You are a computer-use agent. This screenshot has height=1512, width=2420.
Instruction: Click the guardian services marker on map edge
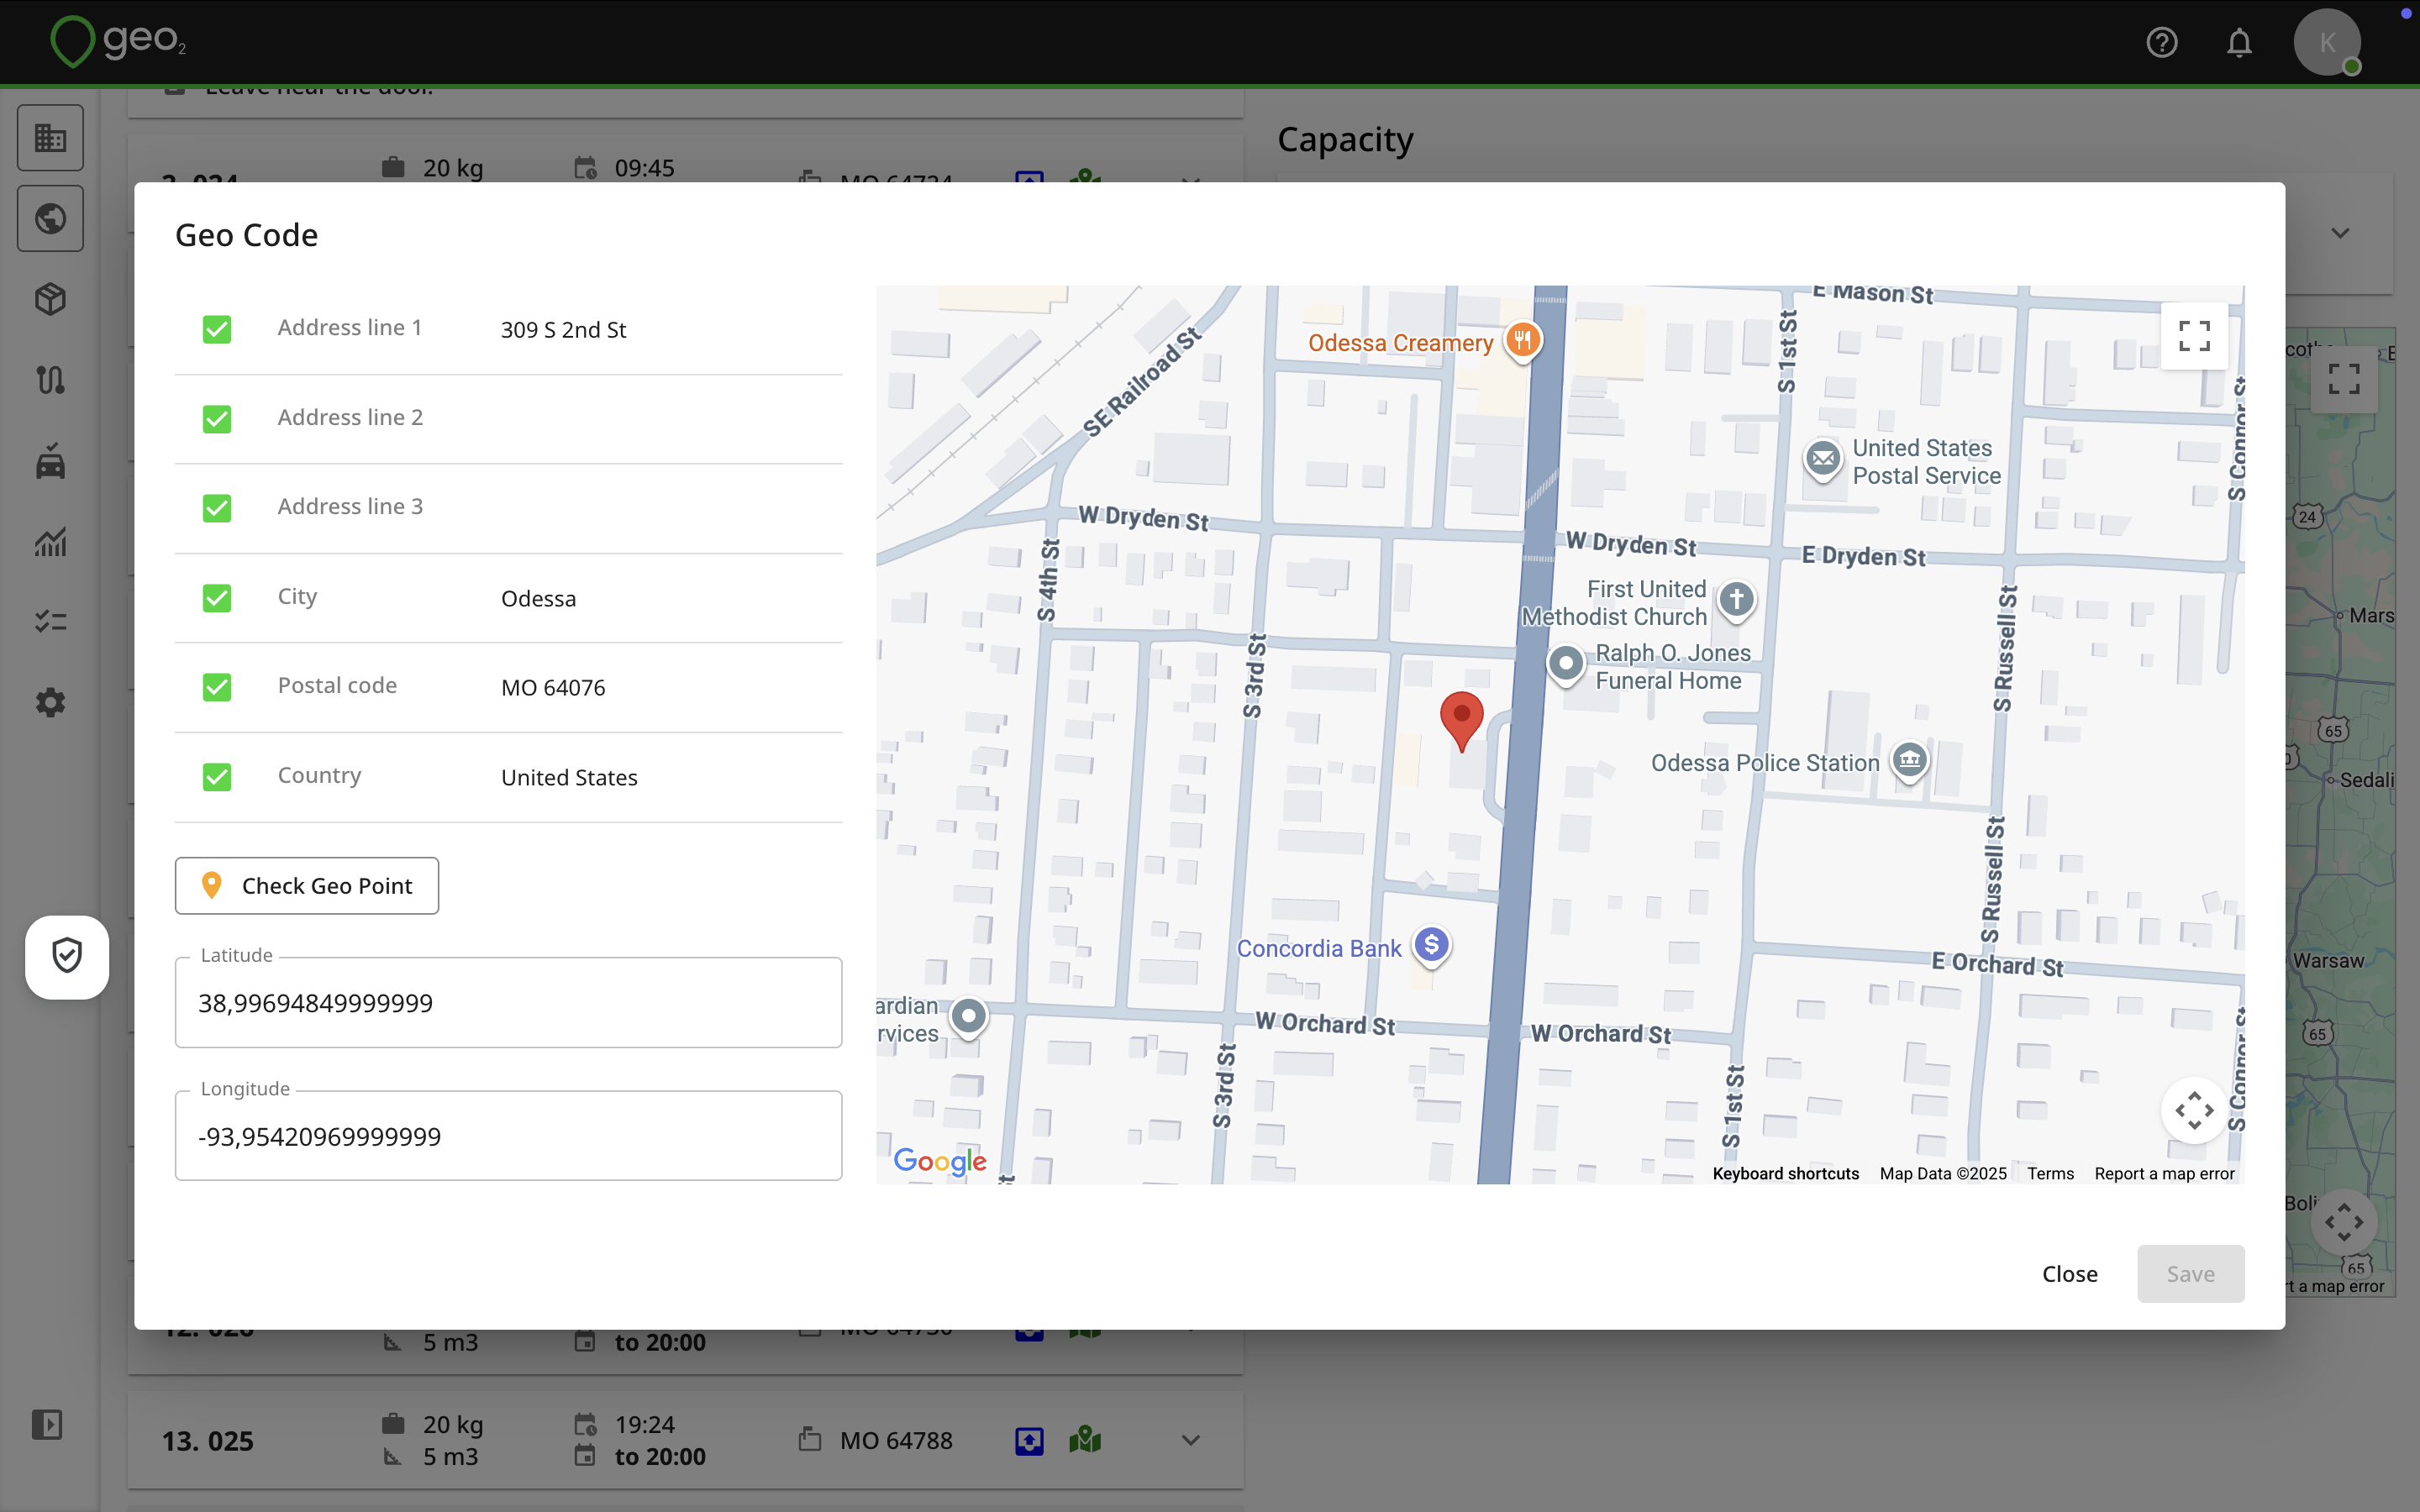click(x=968, y=1018)
